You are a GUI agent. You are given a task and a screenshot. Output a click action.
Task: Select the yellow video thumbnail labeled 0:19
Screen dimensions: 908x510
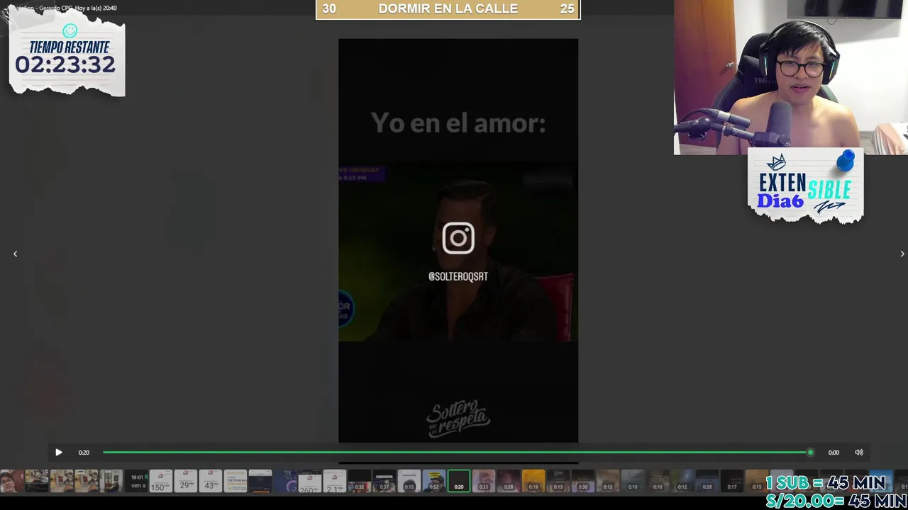click(x=533, y=481)
